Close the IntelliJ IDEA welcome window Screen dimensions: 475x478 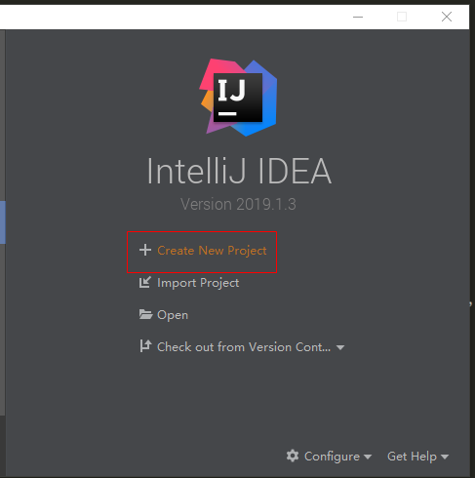(x=447, y=17)
